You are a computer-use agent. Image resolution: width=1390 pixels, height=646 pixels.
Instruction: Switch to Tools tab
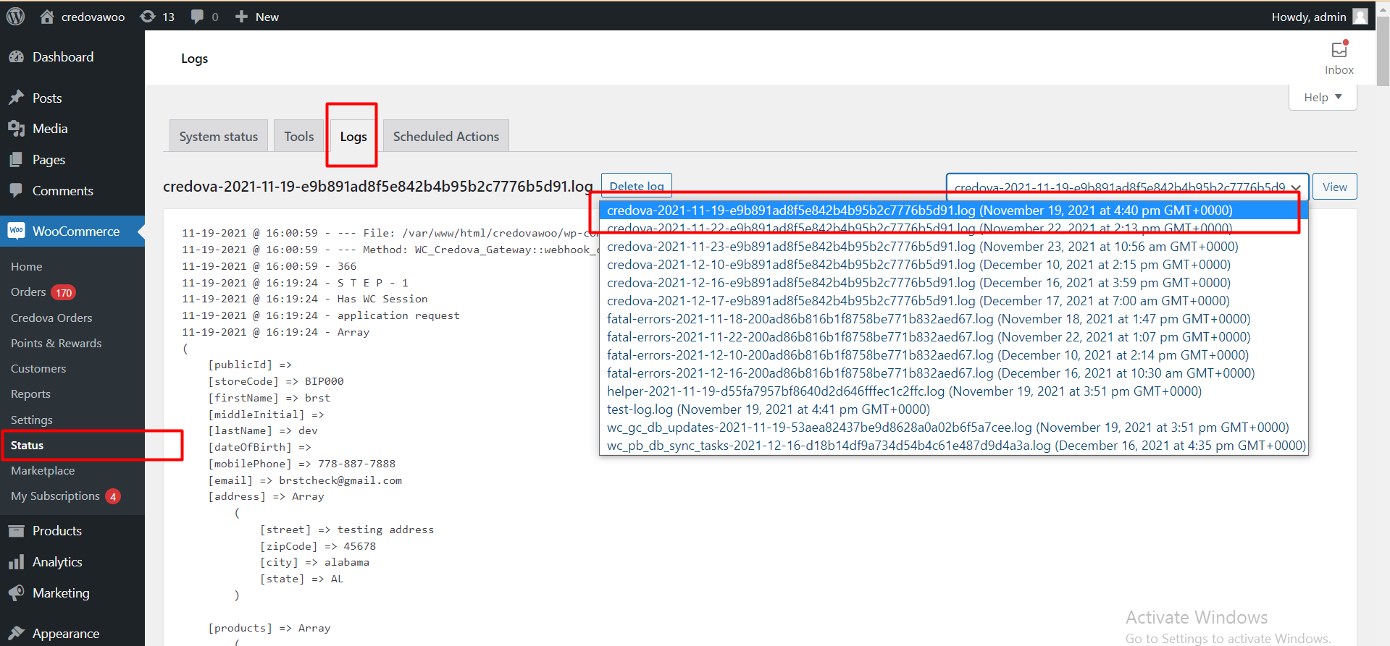coord(299,136)
